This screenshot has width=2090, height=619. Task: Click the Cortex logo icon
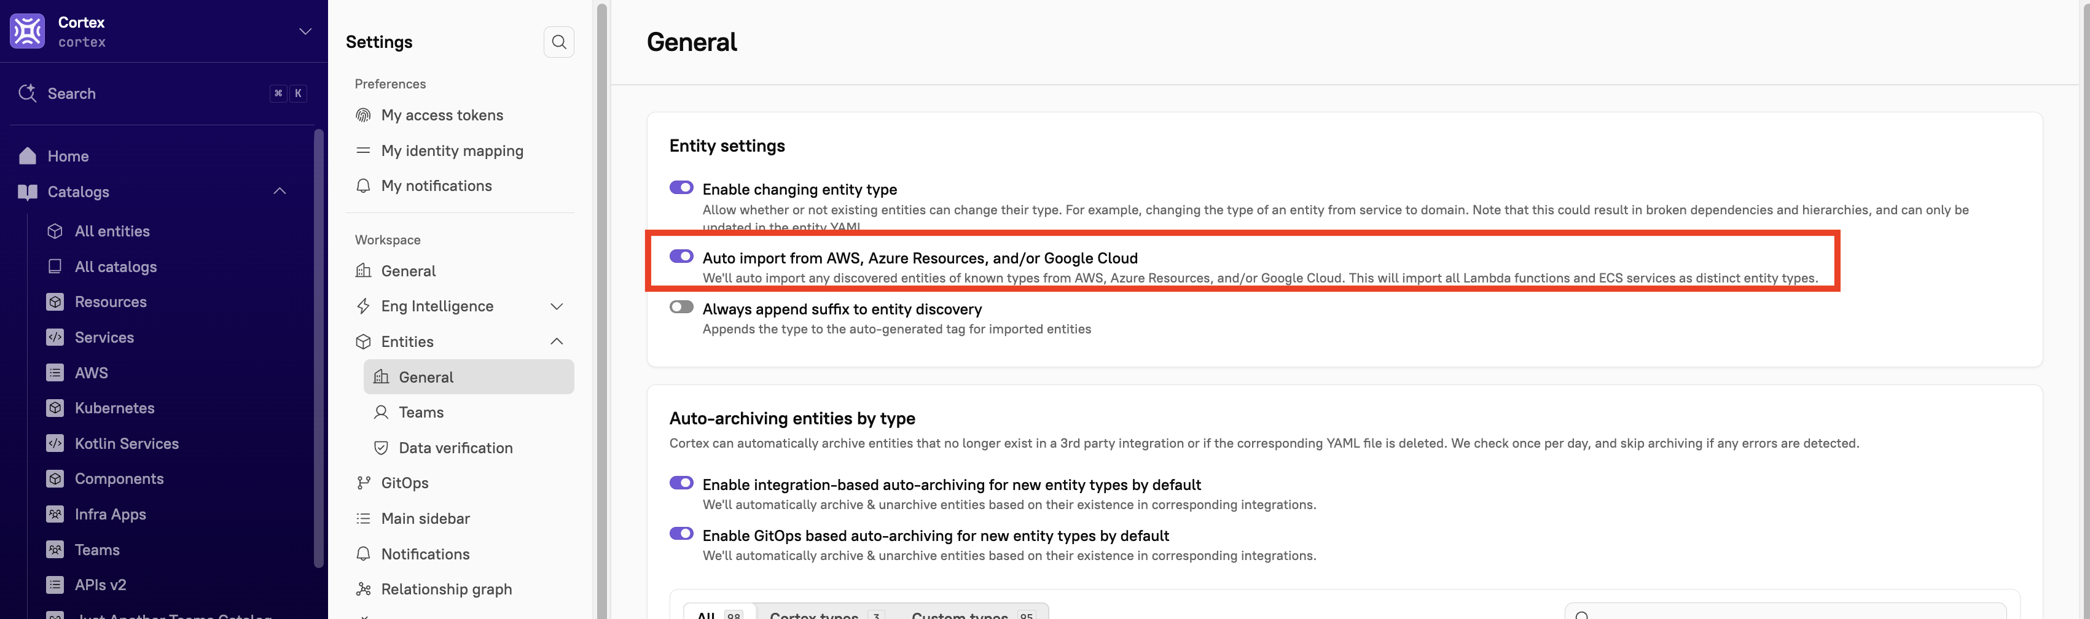pyautogui.click(x=28, y=31)
